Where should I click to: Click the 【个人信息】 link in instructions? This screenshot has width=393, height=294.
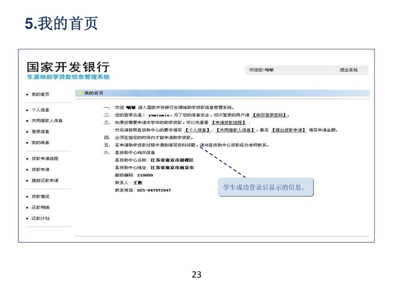click(x=198, y=130)
